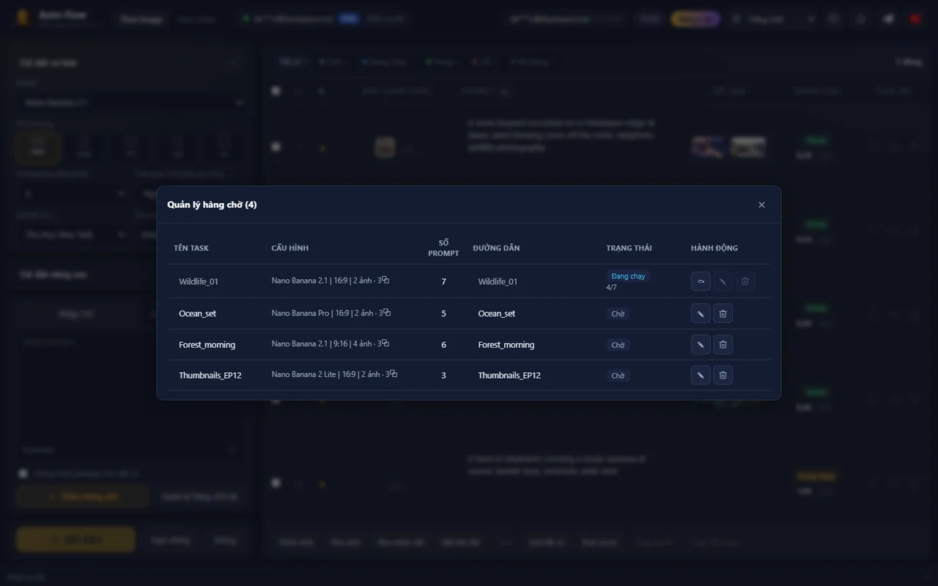This screenshot has width=938, height=586.
Task: Select task name Wildlife_01 in TÊN TASK column
Action: pos(199,281)
